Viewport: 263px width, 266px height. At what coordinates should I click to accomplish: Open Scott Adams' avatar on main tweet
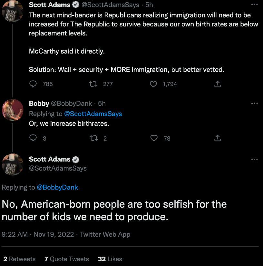[13, 164]
